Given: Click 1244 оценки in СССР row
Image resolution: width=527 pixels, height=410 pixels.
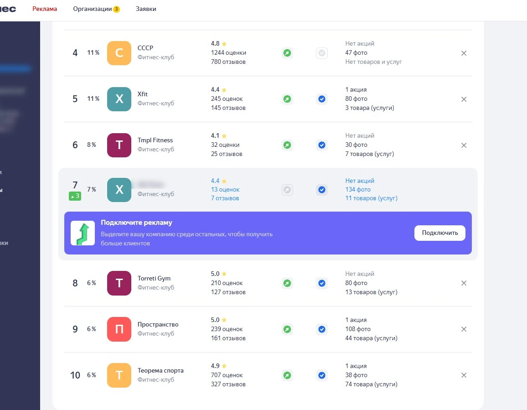Looking at the screenshot, I should [228, 53].
